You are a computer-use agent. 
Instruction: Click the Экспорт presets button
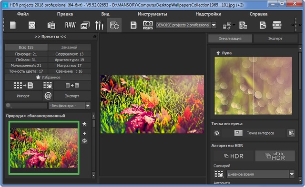point(72,96)
